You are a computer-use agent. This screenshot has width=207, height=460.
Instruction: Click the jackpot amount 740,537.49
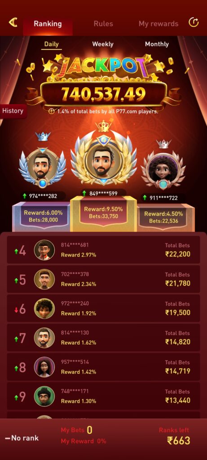103,94
